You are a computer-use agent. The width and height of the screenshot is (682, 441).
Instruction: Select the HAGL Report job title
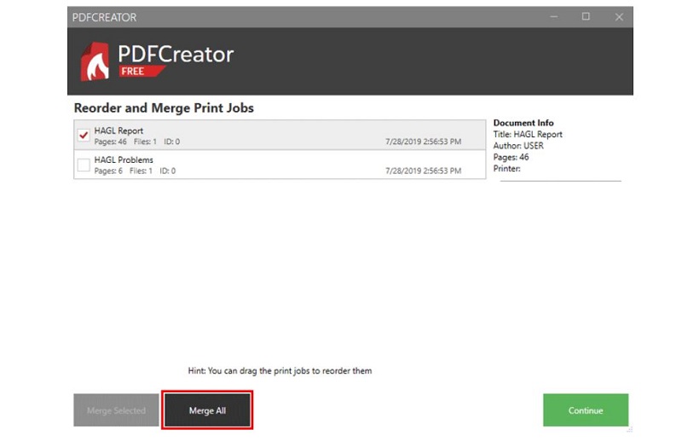[118, 131]
